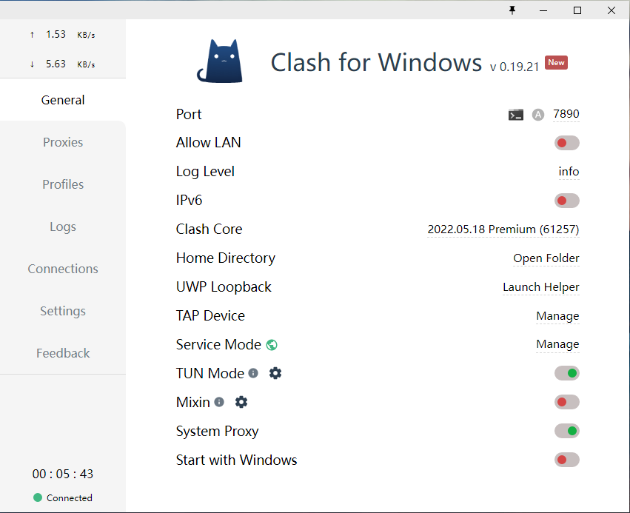This screenshot has width=630, height=513.
Task: Click the terminal icon next to Port
Action: point(516,115)
